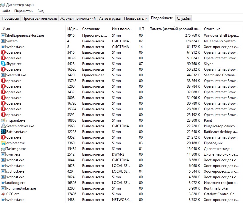Click the dwm.exe process icon
Image resolution: width=243 pixels, height=203 pixels.
pyautogui.click(x=3, y=154)
